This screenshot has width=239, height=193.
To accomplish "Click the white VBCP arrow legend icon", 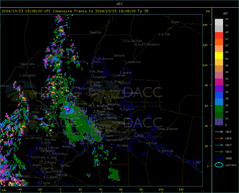I will click(x=219, y=132).
